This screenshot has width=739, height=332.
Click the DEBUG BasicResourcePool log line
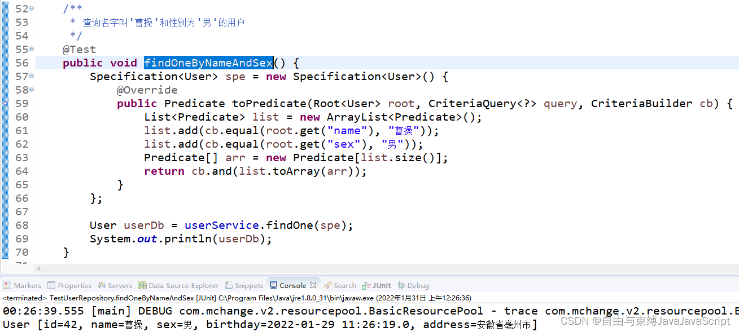pyautogui.click(x=370, y=311)
